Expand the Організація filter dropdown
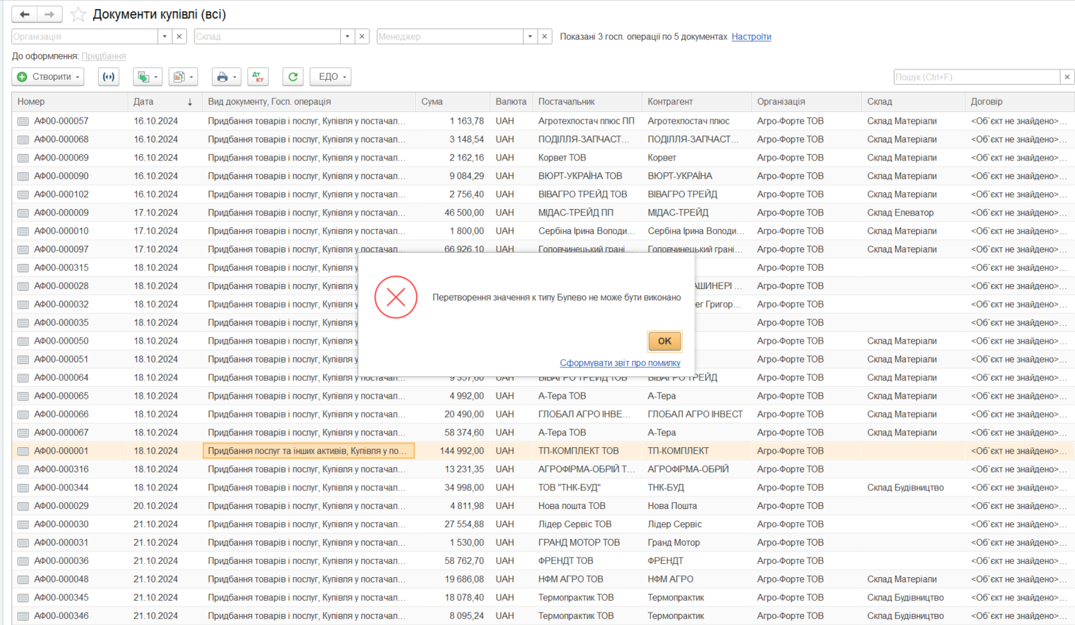 pyautogui.click(x=165, y=37)
